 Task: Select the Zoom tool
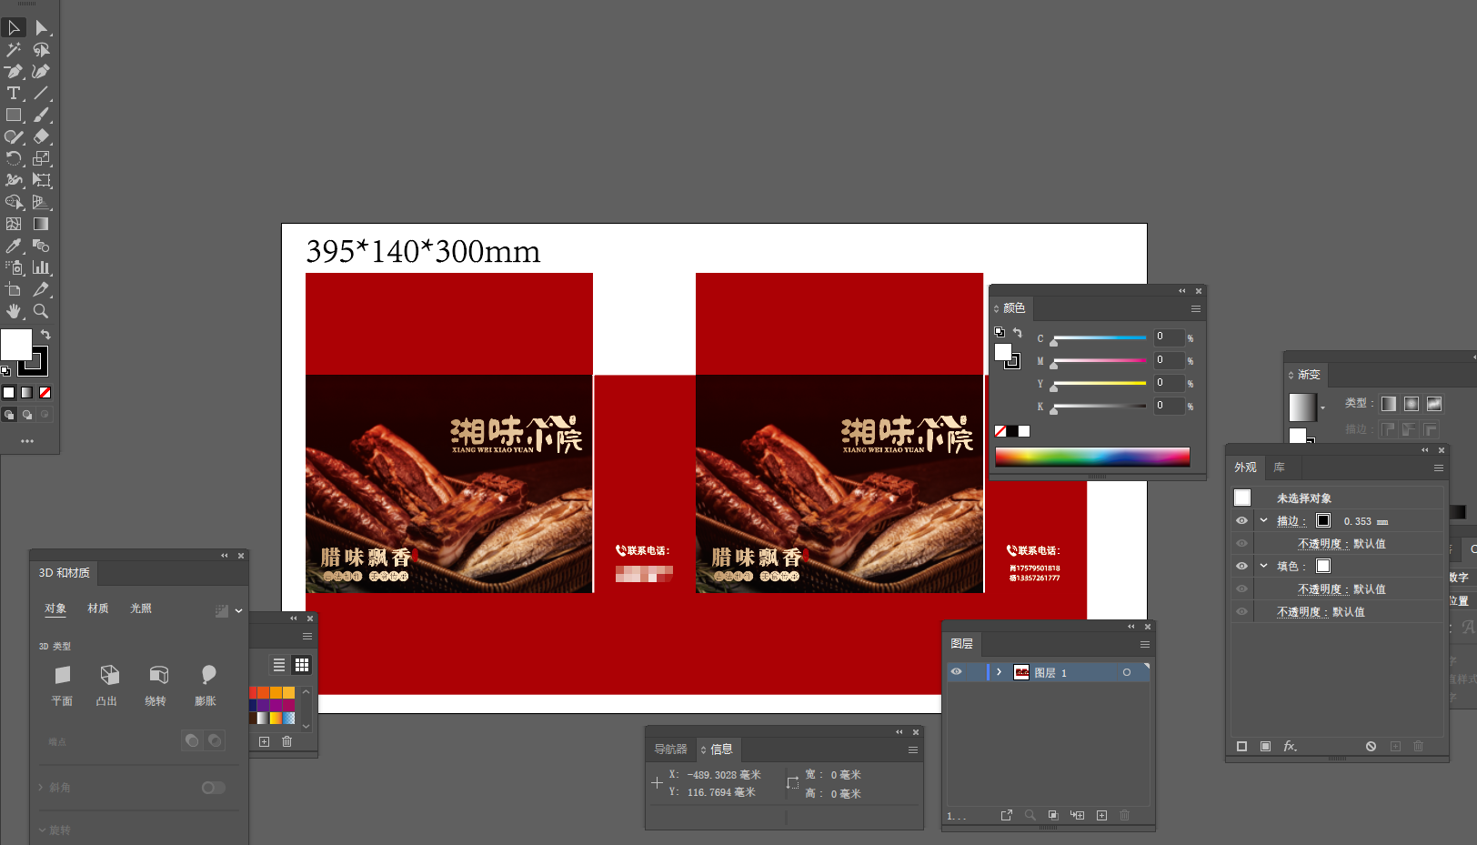coord(41,311)
